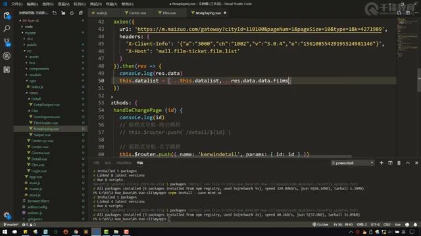Image resolution: width=421 pixels, height=236 pixels.
Task: Open the Search view in activity bar
Action: point(7,28)
